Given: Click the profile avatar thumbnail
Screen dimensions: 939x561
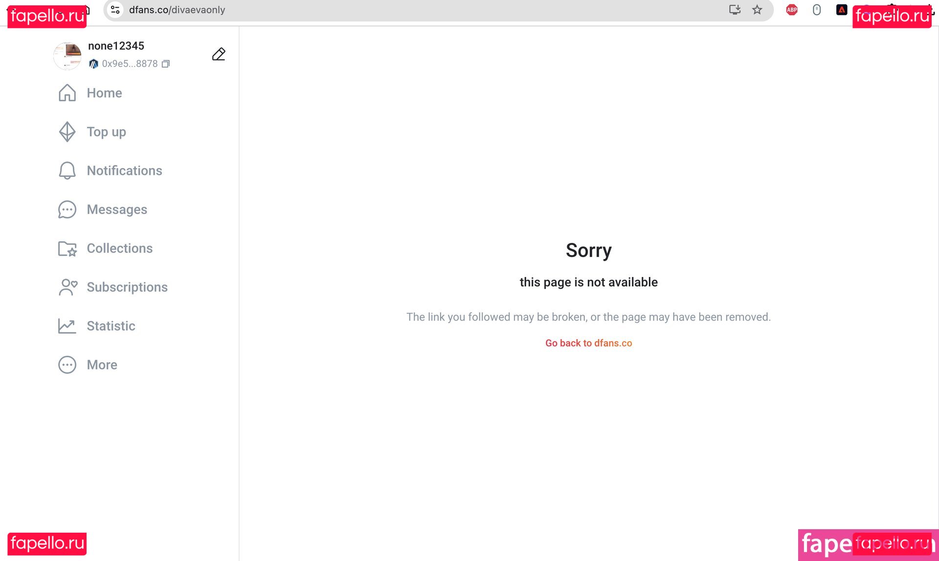Looking at the screenshot, I should tap(67, 56).
